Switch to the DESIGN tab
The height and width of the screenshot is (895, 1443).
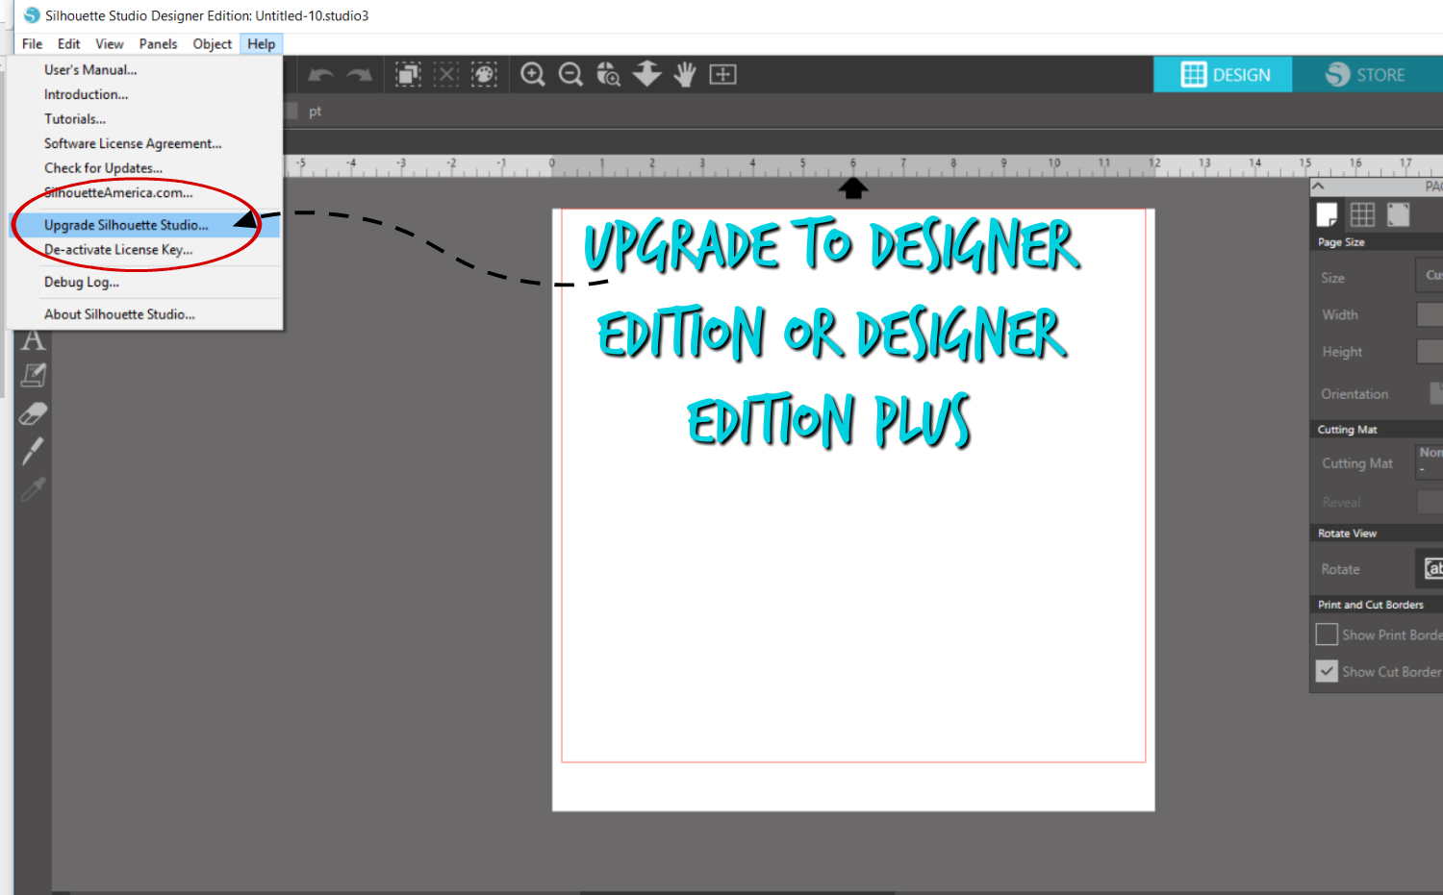click(x=1223, y=75)
